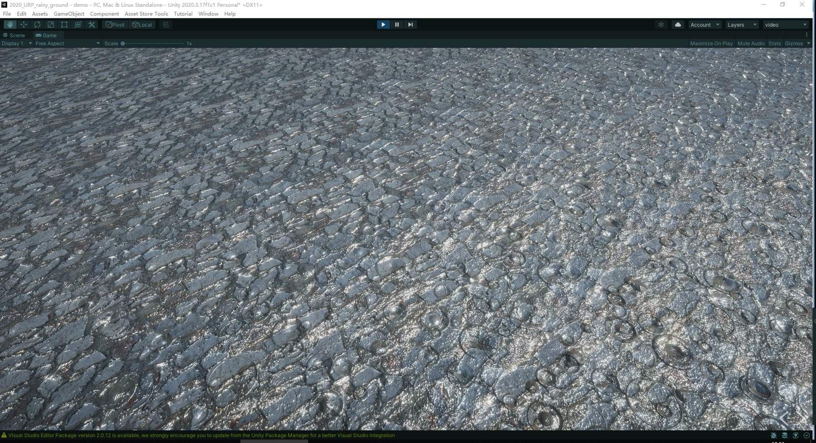This screenshot has height=443, width=816.
Task: Select the Hand tool in the toolbar
Action: (10, 24)
